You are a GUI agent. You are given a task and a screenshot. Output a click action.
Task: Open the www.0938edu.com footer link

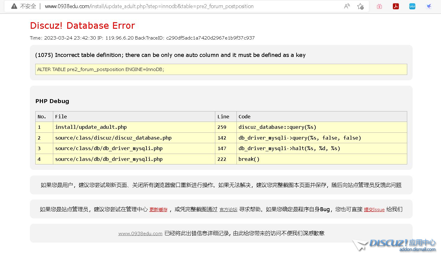(140, 234)
